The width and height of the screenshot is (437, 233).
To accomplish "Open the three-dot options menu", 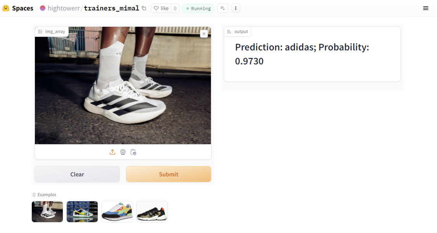I will [x=236, y=9].
